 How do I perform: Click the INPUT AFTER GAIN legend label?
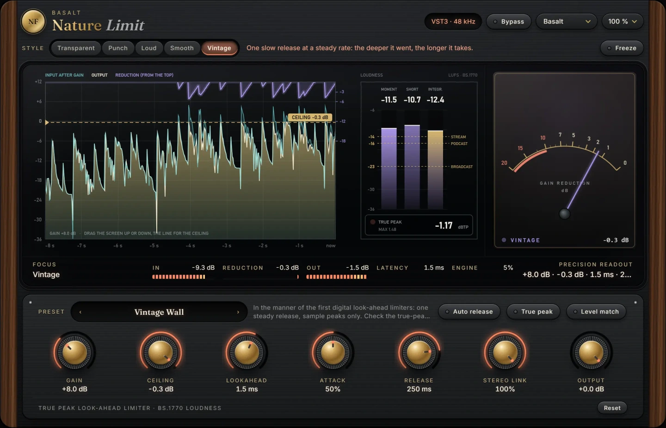click(x=64, y=75)
